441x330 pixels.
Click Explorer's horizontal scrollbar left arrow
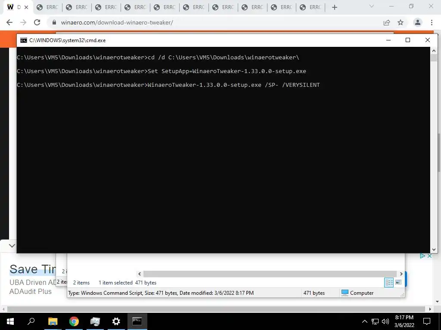tap(140, 274)
